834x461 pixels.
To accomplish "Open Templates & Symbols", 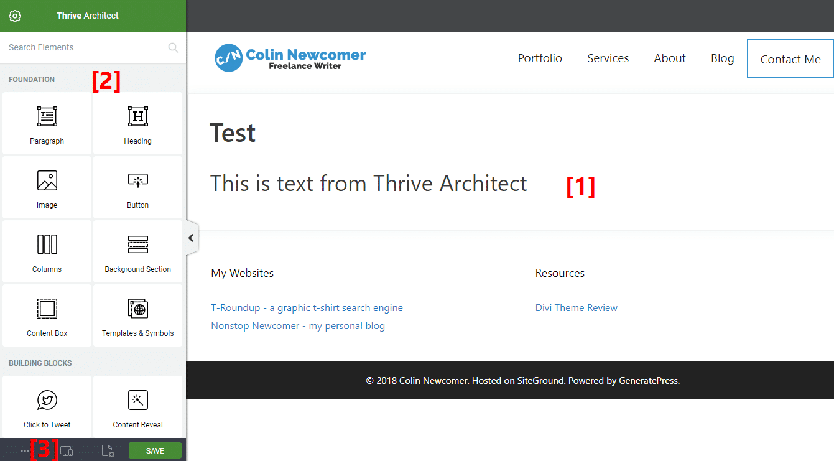I will pyautogui.click(x=137, y=315).
